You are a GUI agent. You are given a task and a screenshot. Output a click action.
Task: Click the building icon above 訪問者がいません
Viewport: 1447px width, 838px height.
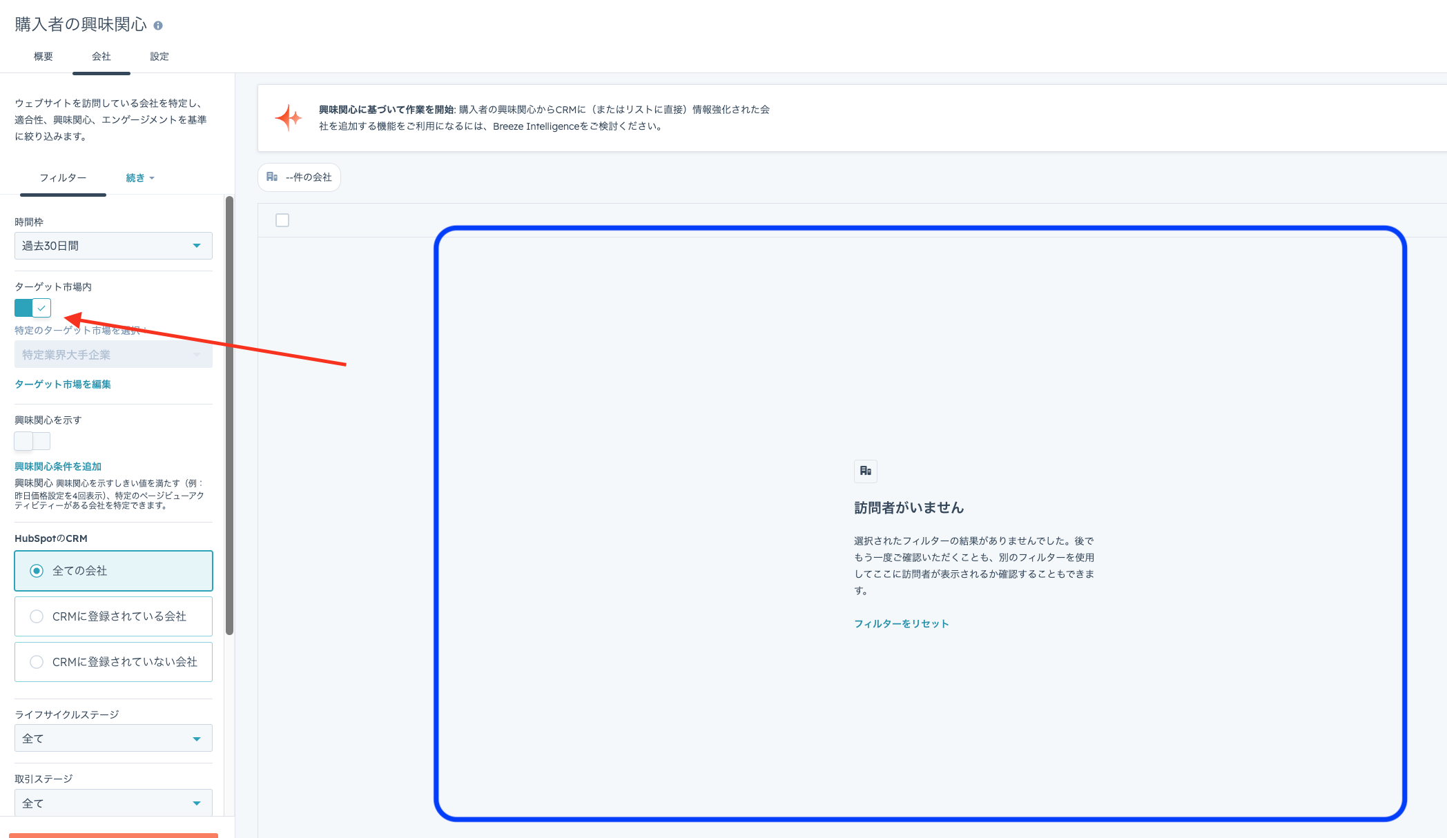pyautogui.click(x=865, y=471)
